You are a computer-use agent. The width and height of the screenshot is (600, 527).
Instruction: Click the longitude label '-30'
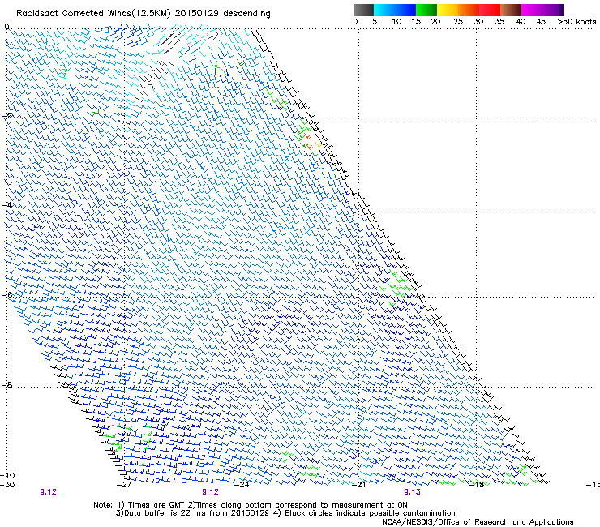7,485
